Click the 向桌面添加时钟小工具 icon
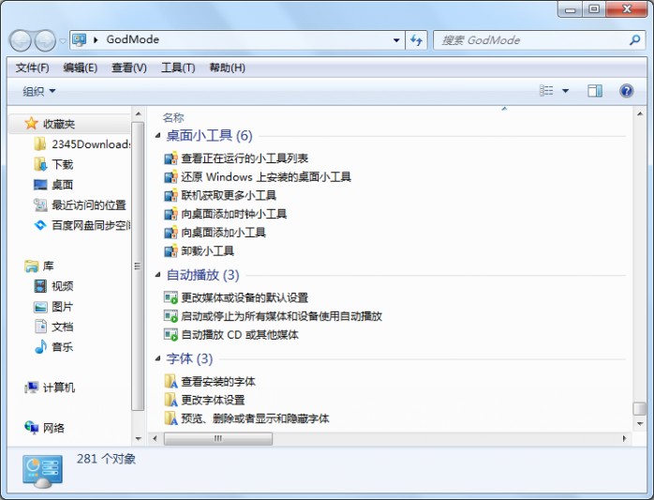Screen dimensions: 654x500 (x=171, y=214)
